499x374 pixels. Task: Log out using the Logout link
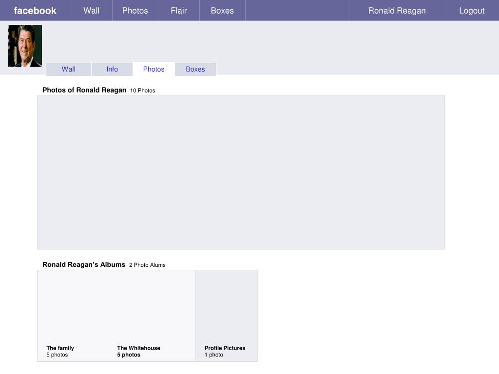(472, 11)
